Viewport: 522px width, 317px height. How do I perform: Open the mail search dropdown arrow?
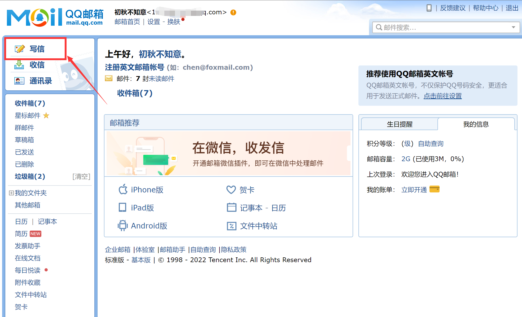514,27
